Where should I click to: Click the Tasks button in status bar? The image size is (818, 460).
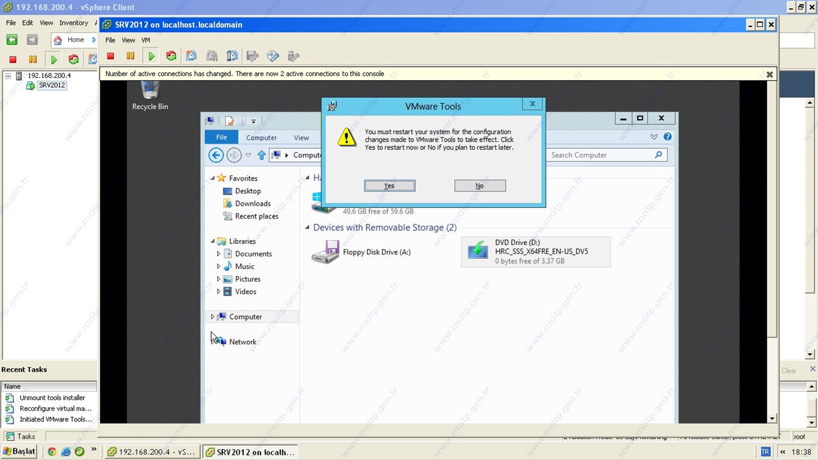coord(21,437)
